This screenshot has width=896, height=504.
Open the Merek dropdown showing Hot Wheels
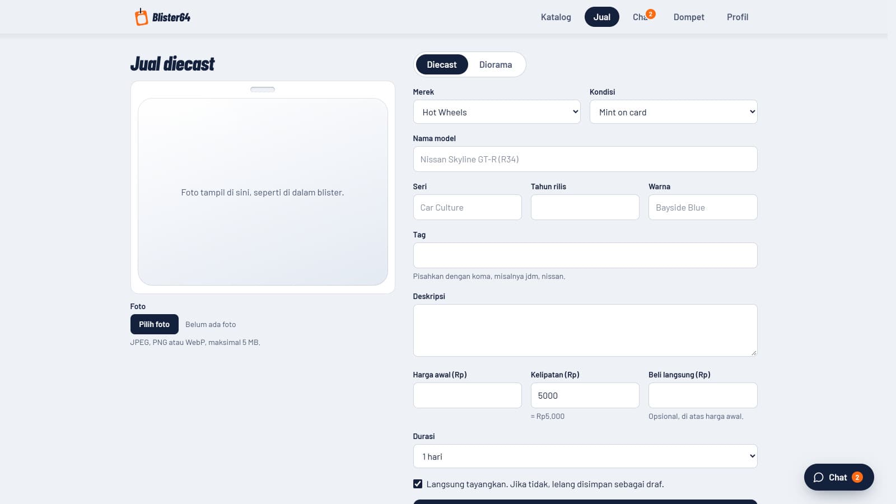click(497, 112)
